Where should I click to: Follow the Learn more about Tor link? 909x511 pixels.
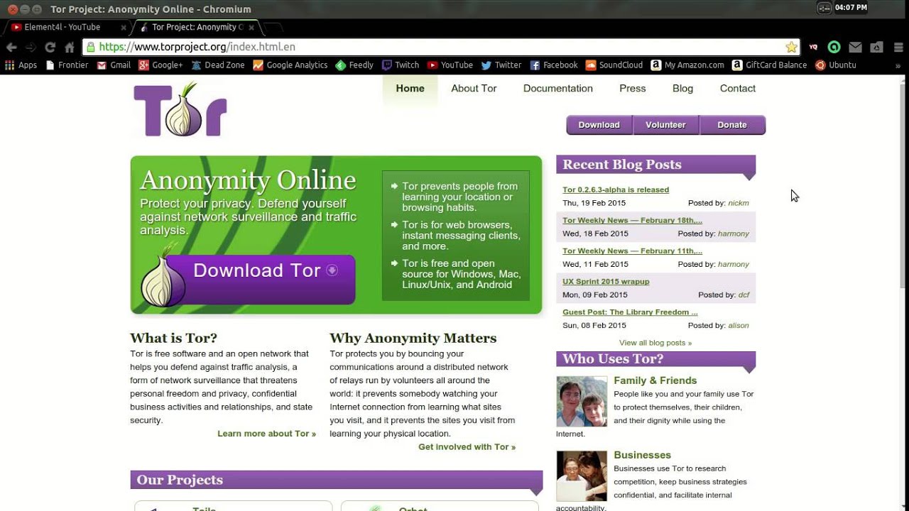click(x=266, y=434)
